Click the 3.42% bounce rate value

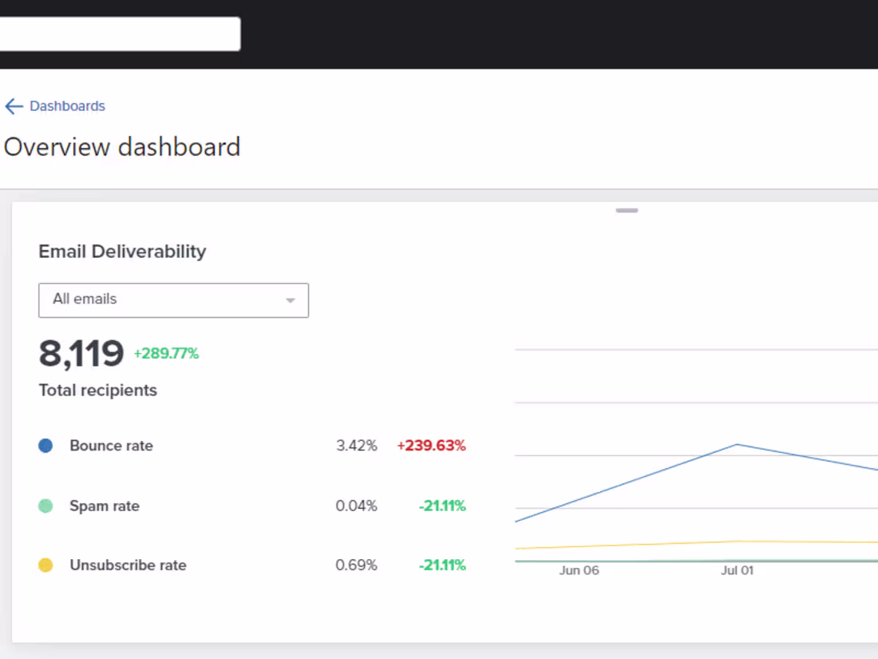357,446
